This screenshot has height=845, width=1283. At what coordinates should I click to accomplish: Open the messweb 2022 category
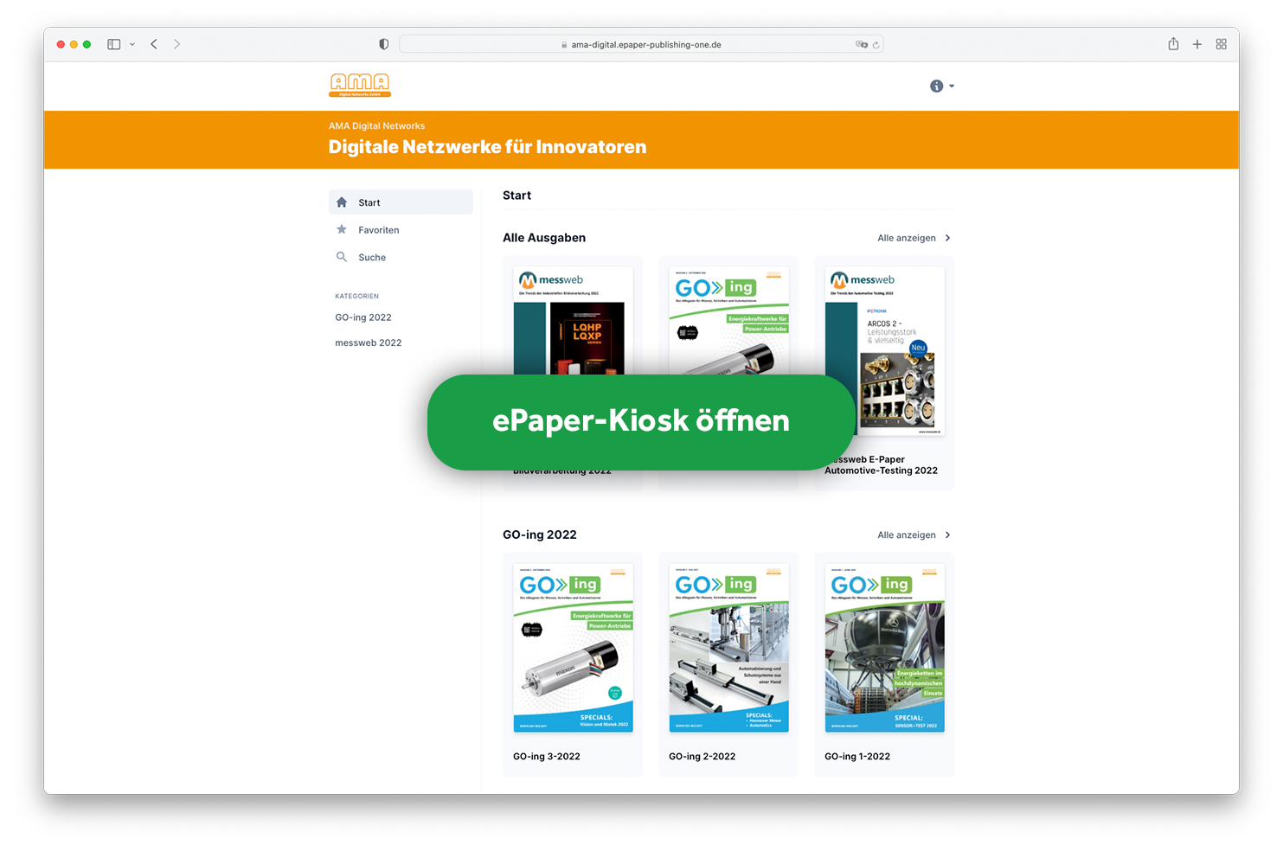(369, 342)
